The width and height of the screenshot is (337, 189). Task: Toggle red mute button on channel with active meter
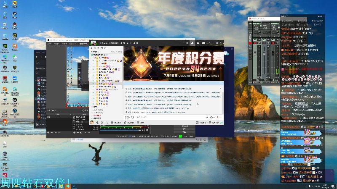(x=273, y=43)
